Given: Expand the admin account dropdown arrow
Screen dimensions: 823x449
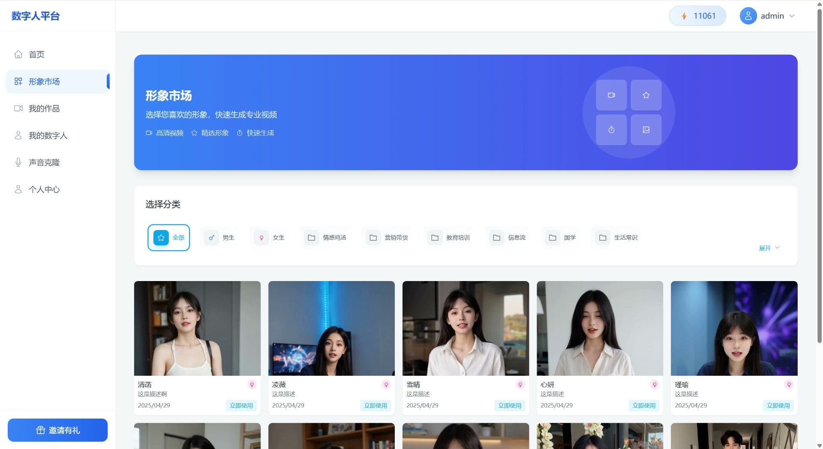Looking at the screenshot, I should pyautogui.click(x=792, y=16).
